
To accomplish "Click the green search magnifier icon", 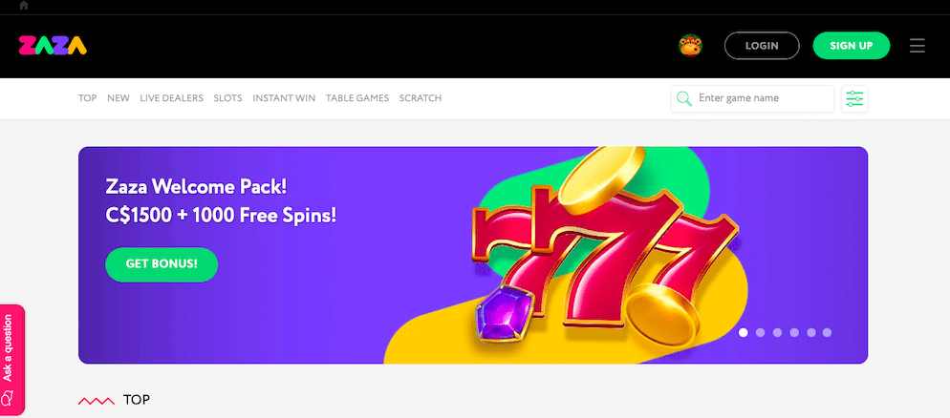I will click(x=684, y=98).
